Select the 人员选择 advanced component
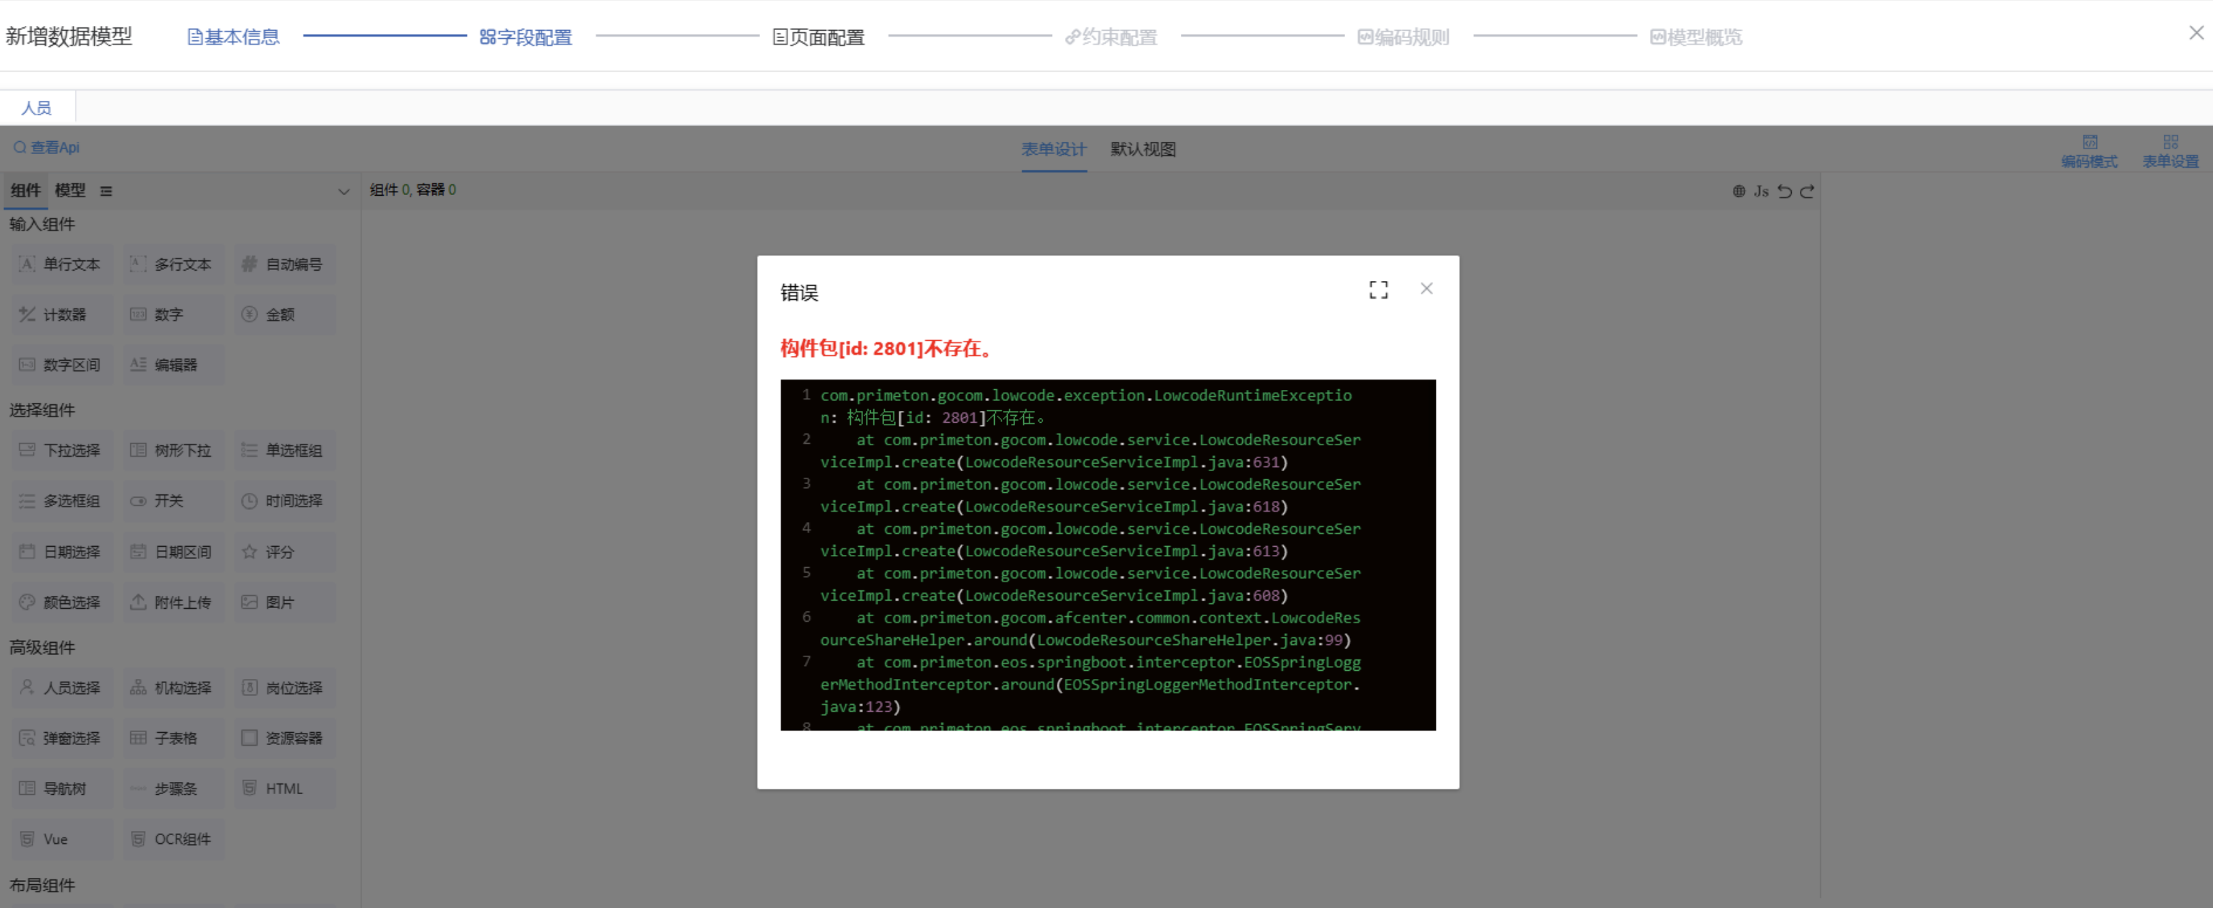The image size is (2213, 908). click(x=61, y=687)
